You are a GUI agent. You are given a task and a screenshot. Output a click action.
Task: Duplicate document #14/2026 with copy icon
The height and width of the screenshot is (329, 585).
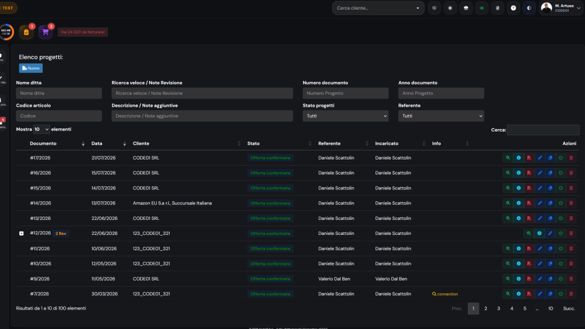550,203
